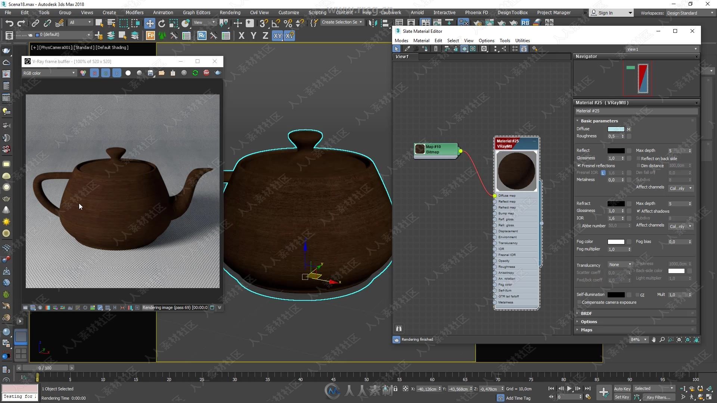
Task: Open the Graph Editors menu item
Action: point(196,12)
